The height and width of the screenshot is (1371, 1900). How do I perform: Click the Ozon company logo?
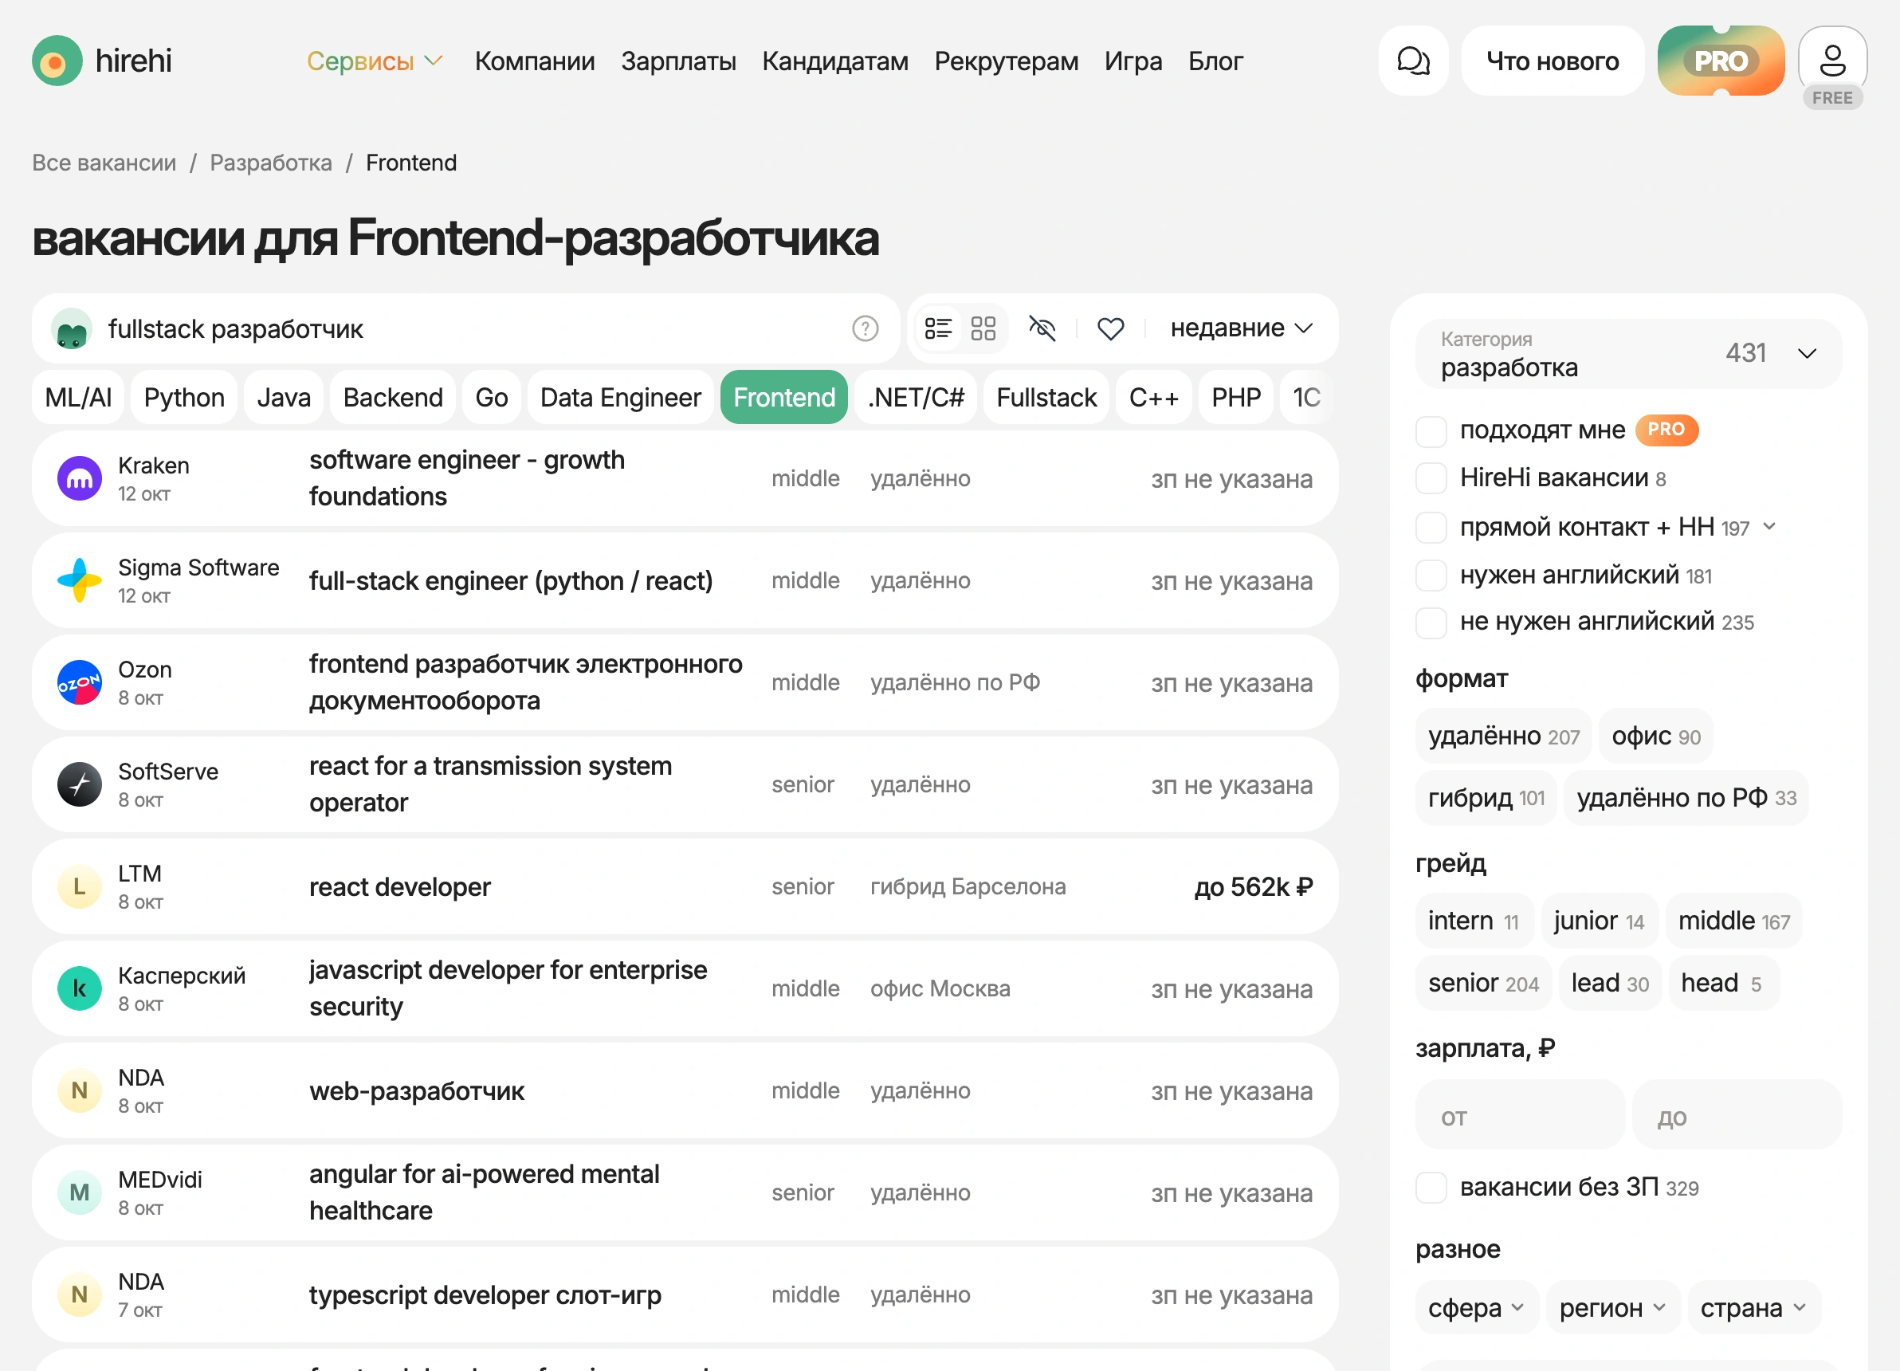[80, 683]
